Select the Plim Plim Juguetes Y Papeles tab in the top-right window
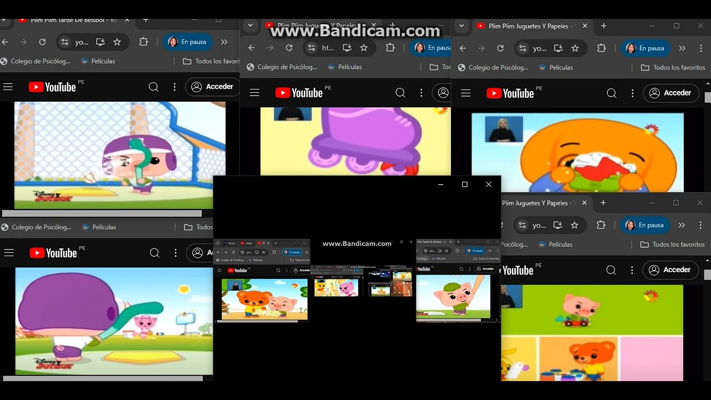 (x=530, y=26)
